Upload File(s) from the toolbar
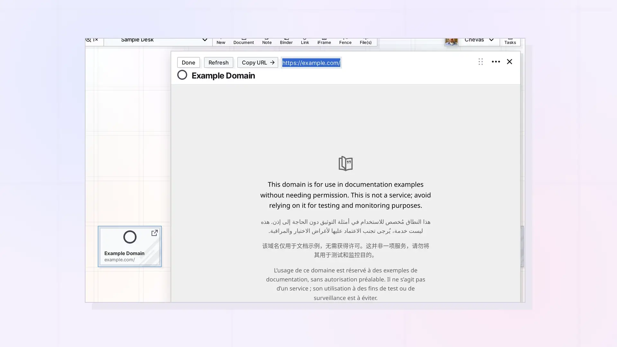This screenshot has height=347, width=617. click(366, 42)
